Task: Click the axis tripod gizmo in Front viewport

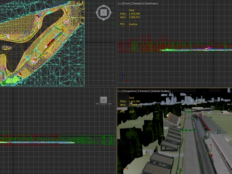Action: tap(125, 78)
